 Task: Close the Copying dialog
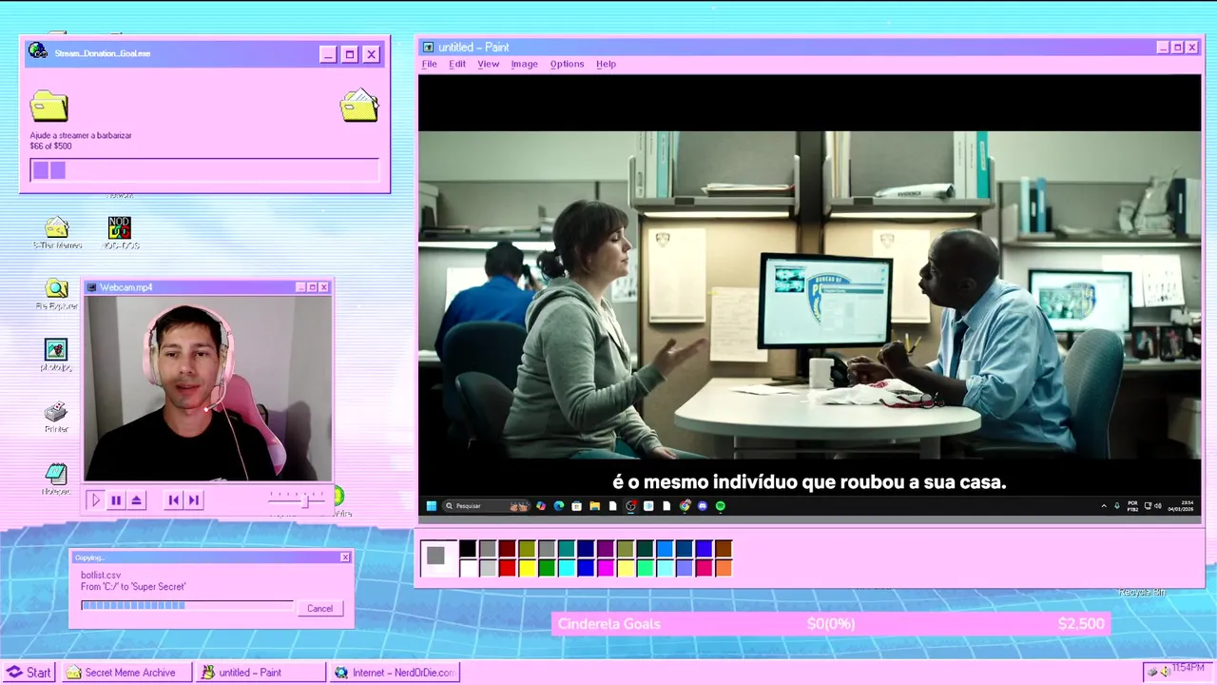tap(345, 558)
